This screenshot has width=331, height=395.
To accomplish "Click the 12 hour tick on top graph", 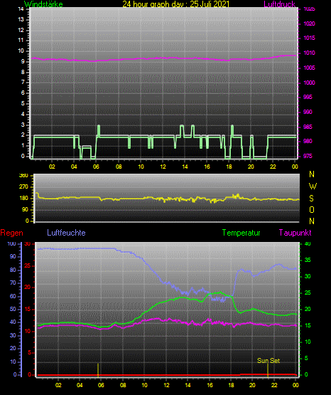I will pyautogui.click(x=163, y=167).
